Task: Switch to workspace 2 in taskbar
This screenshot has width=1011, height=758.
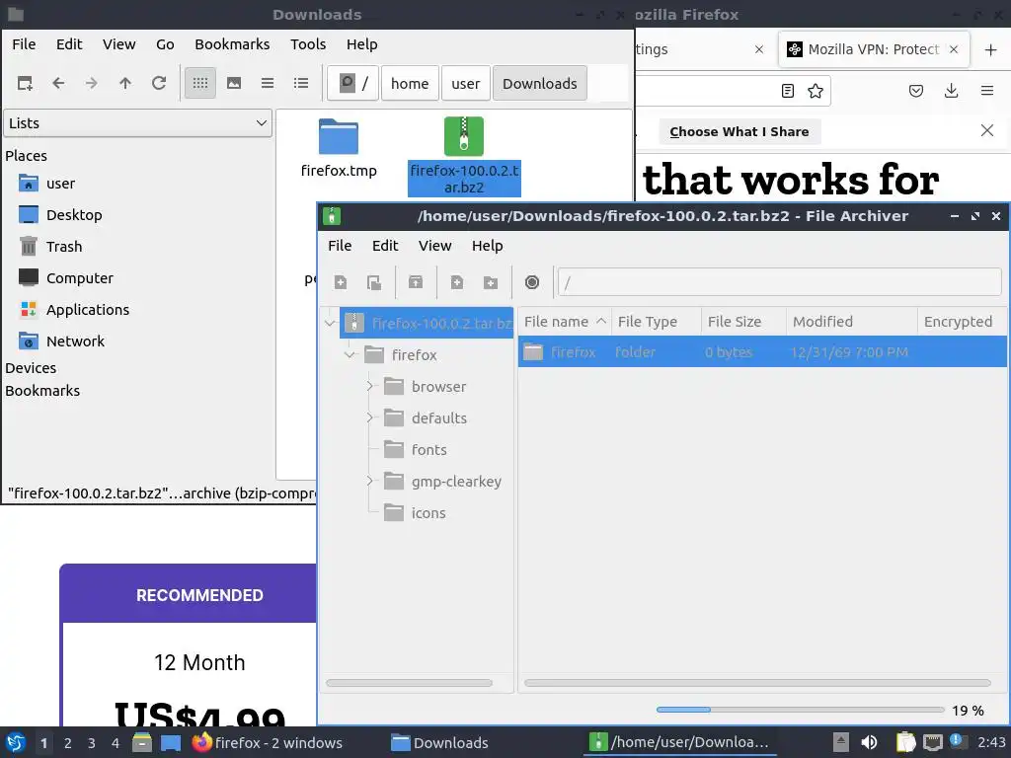Action: (68, 743)
